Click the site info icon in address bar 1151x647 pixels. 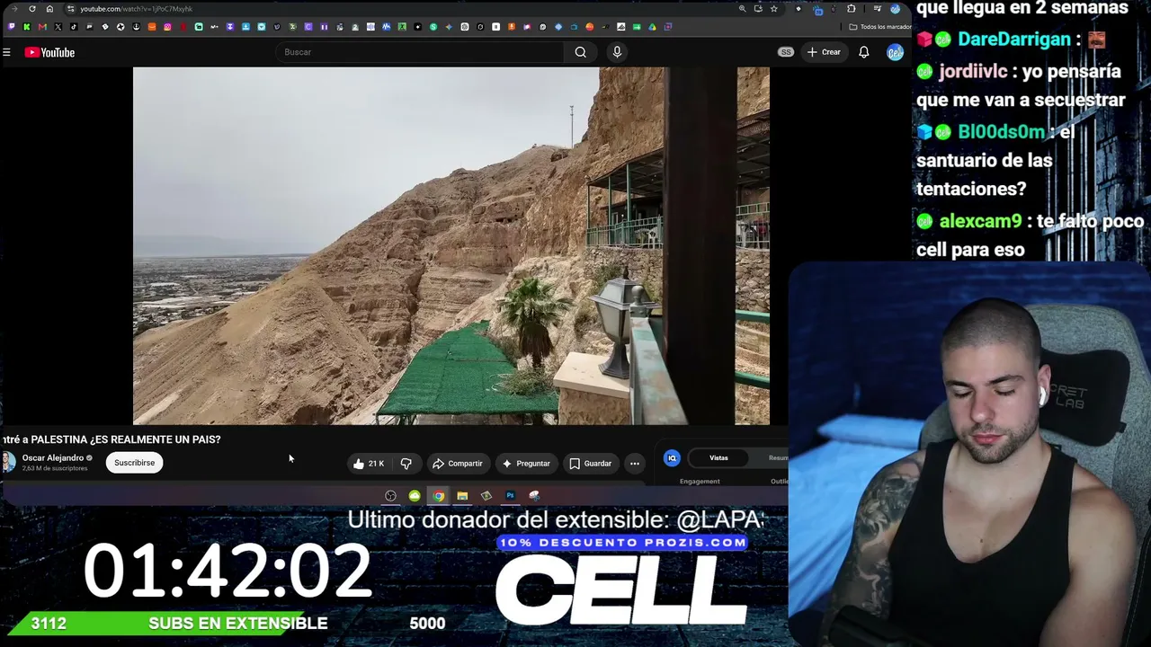pyautogui.click(x=70, y=9)
